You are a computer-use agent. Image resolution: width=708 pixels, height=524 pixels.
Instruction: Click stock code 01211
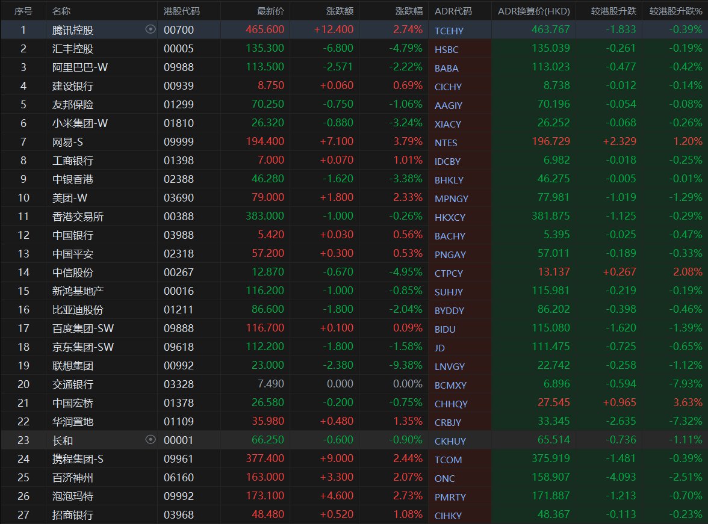click(178, 310)
